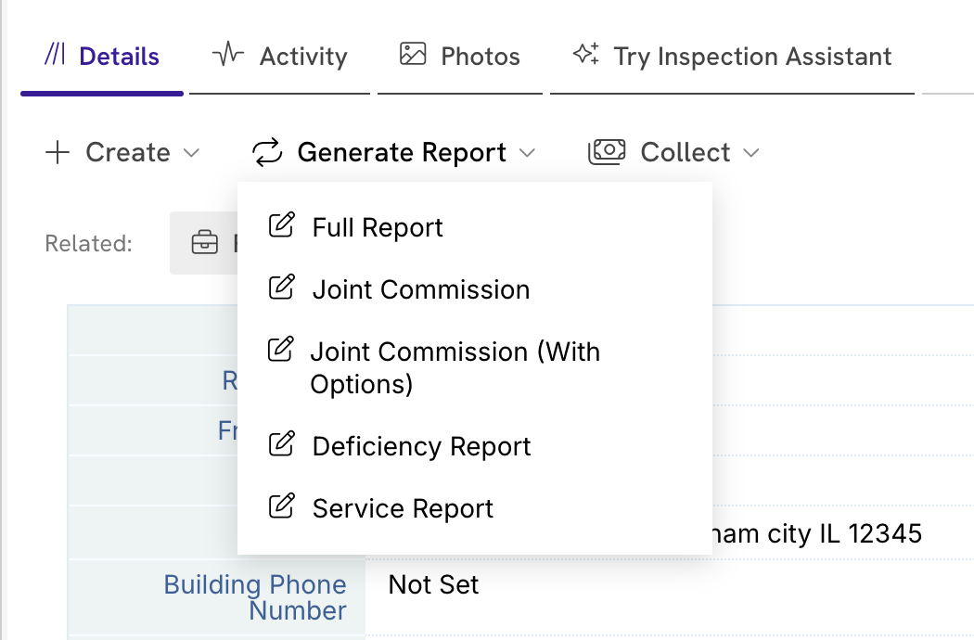Expand the Create chevron arrow
Image resolution: width=974 pixels, height=640 pixels.
192,153
